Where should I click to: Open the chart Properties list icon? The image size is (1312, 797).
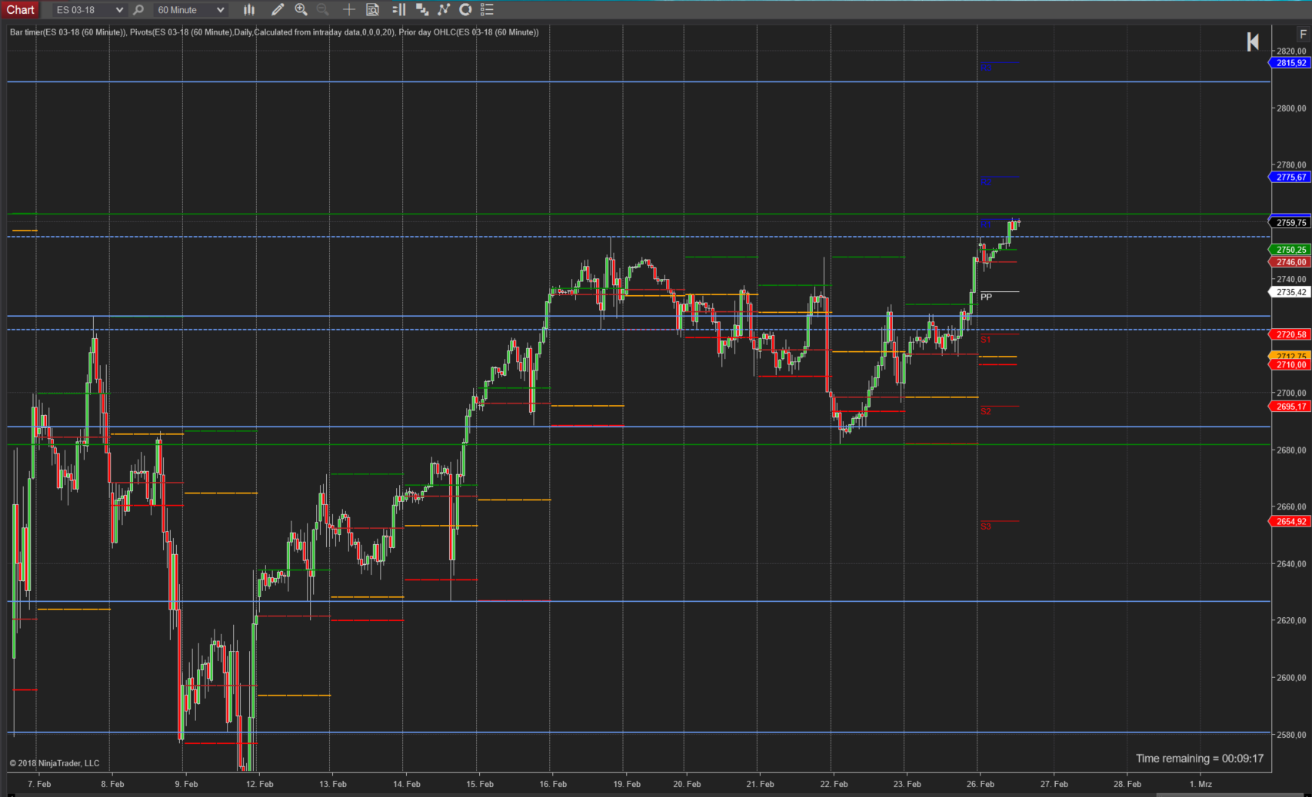tap(487, 10)
